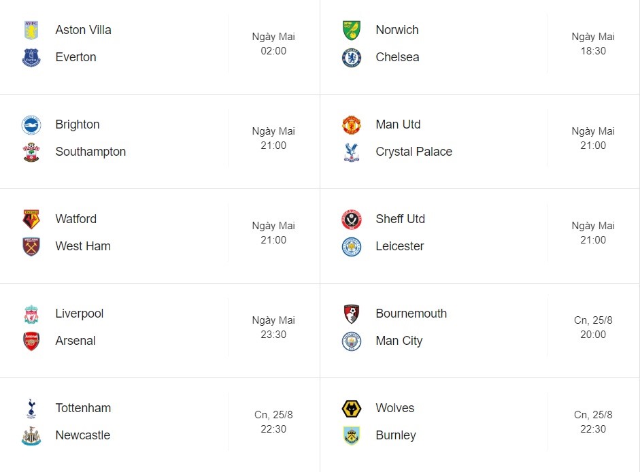Open the Brighton team name link
This screenshot has width=640, height=472.
coord(78,124)
